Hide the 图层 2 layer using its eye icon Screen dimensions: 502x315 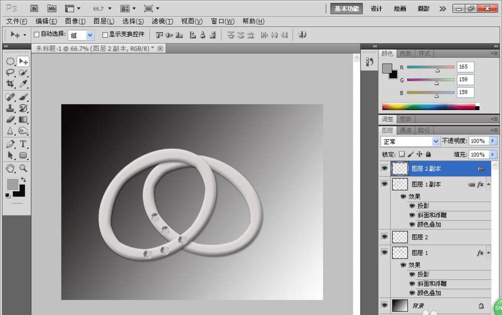coord(385,237)
